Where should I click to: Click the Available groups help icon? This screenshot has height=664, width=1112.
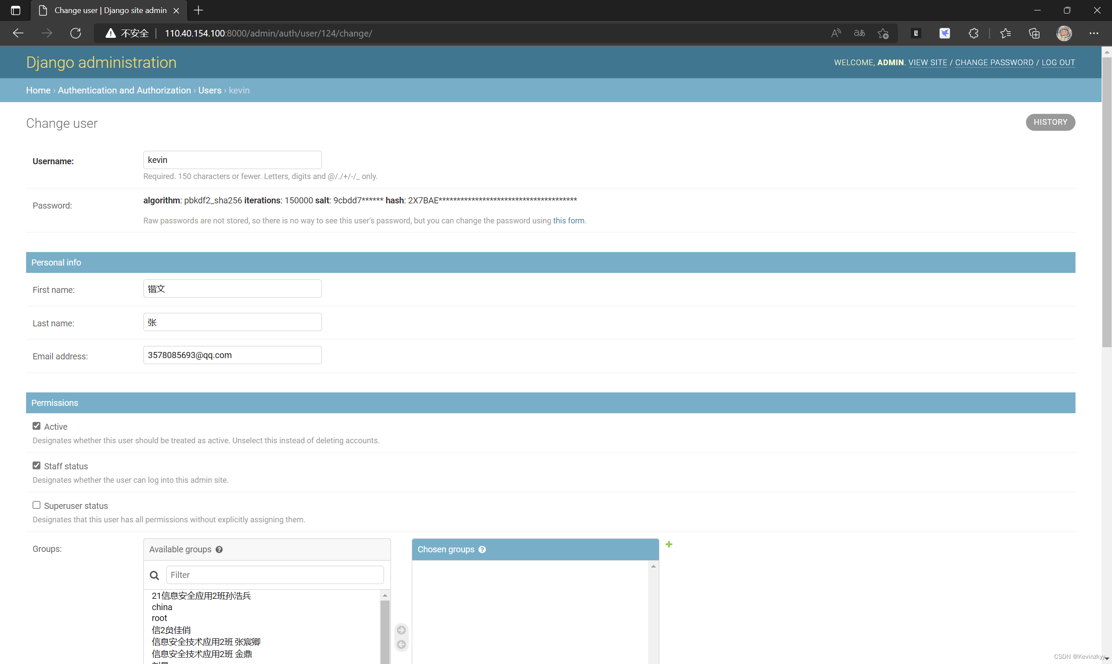pos(219,549)
